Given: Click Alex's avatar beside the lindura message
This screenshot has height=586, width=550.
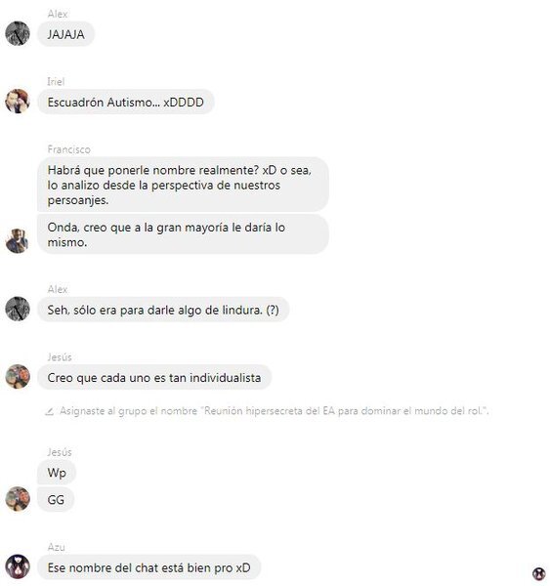Looking at the screenshot, I should tap(18, 309).
